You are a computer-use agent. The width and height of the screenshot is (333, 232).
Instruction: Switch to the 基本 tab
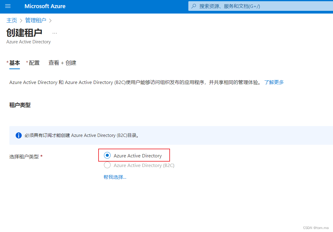pyautogui.click(x=14, y=63)
